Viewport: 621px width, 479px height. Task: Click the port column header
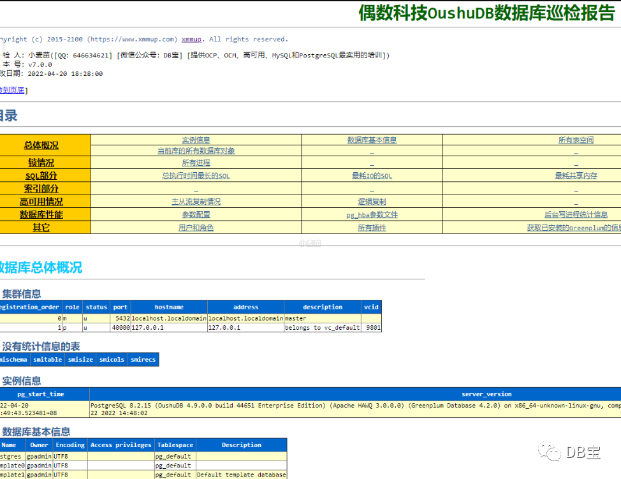pos(121,307)
